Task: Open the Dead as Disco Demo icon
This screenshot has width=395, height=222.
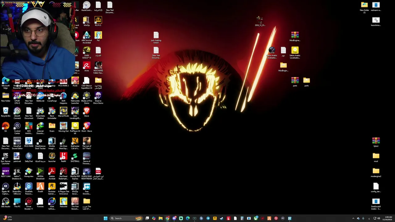Action: [98, 98]
